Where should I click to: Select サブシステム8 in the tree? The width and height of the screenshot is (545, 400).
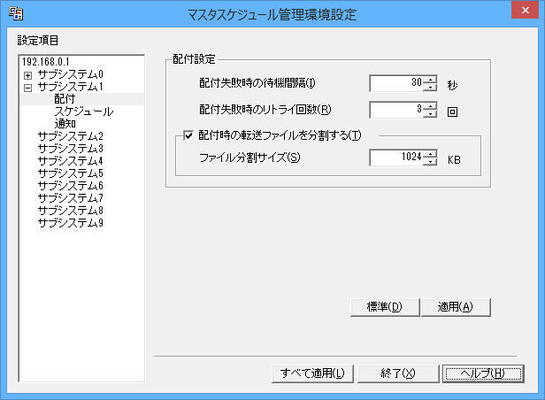[x=70, y=211]
